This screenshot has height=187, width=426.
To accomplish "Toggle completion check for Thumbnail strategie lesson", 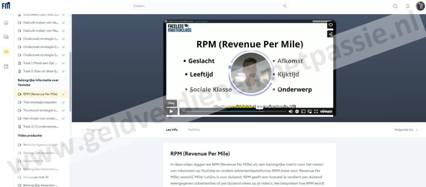I will [63, 110].
